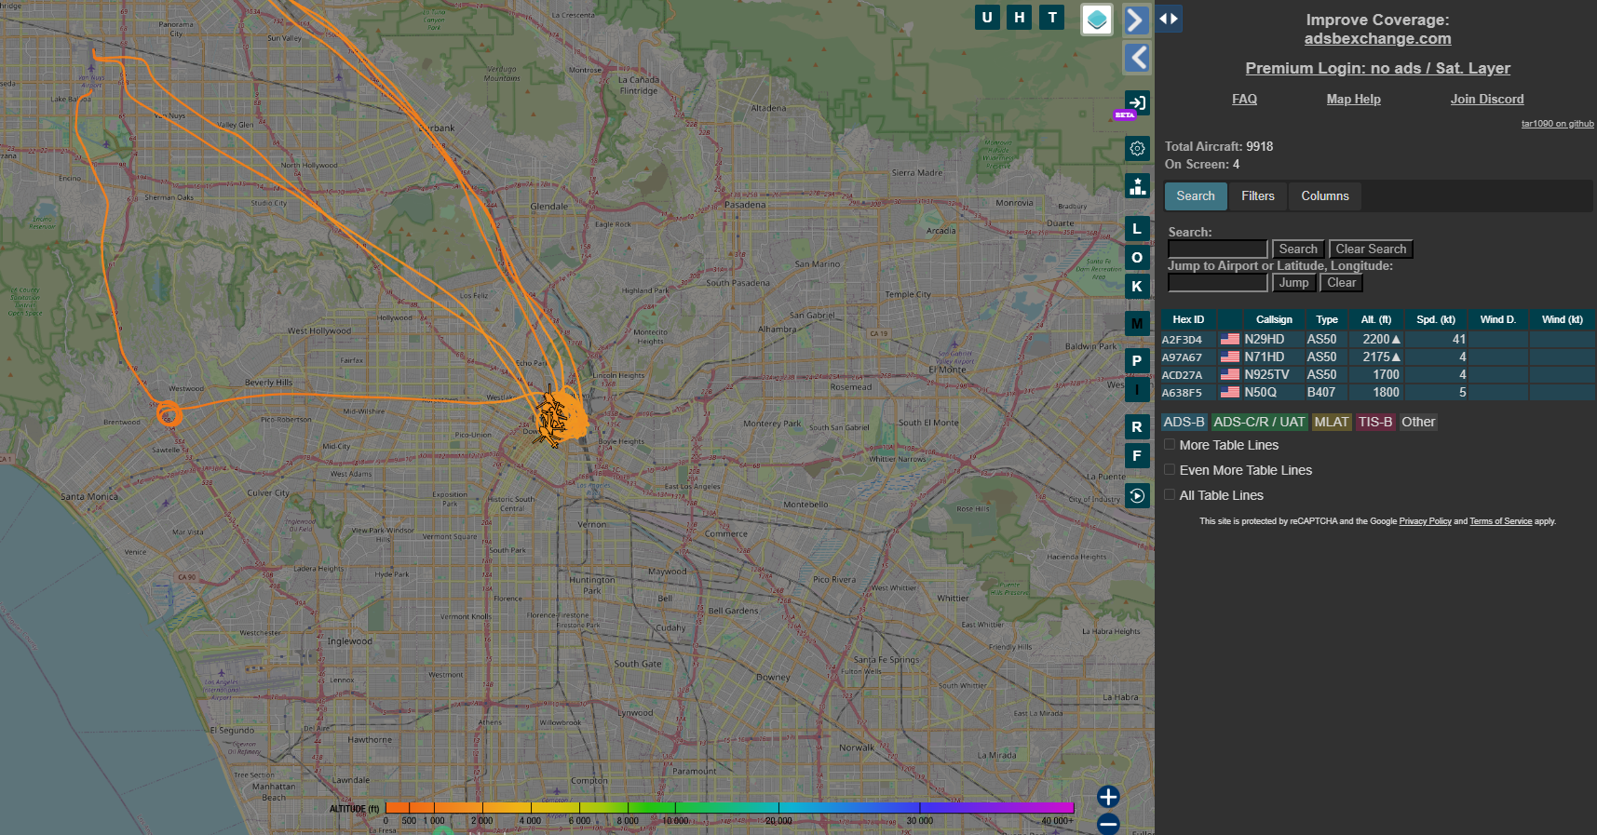Viewport: 1597px width, 835px height.
Task: Zoom in with the plus button
Action: click(1108, 797)
